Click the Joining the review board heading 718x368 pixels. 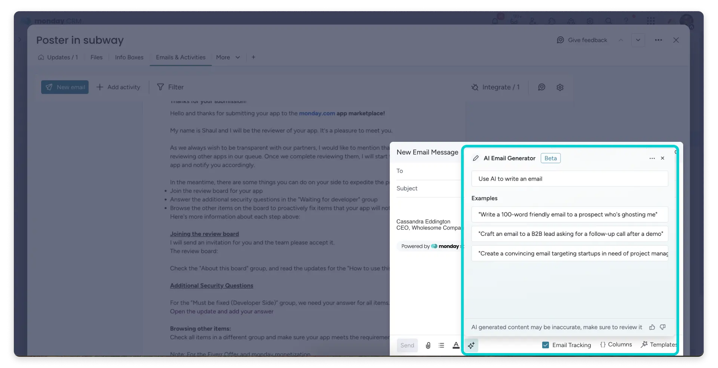pyautogui.click(x=205, y=234)
